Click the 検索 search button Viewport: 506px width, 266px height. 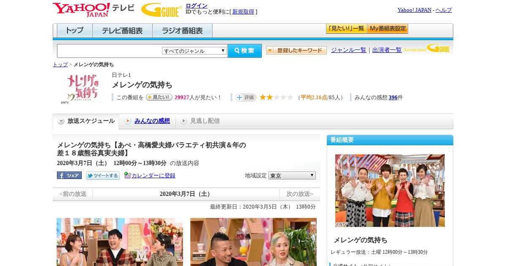(245, 51)
